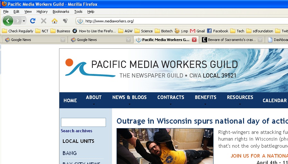Click the Home icon in the toolbar
Viewport: 288px width, 164px height.
[54, 21]
